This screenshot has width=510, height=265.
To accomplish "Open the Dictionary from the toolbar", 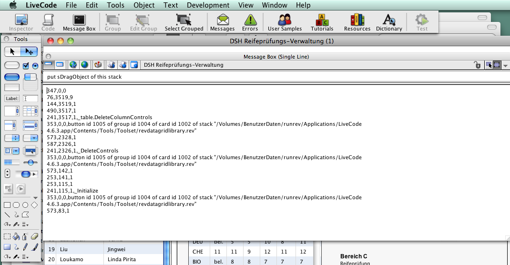I will click(389, 22).
